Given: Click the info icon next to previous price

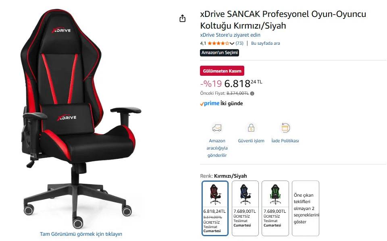Looking at the screenshot, I should point(252,93).
